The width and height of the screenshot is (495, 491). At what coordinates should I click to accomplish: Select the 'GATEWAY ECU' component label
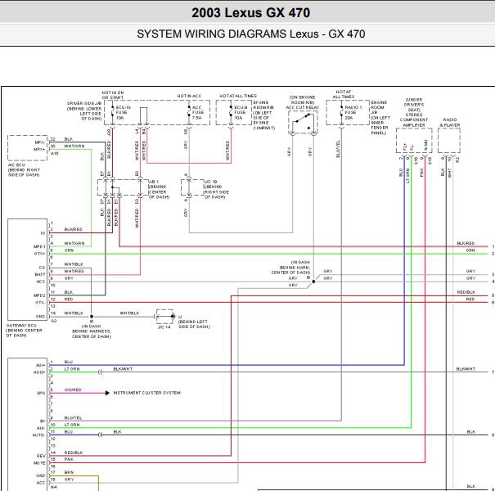[21, 325]
